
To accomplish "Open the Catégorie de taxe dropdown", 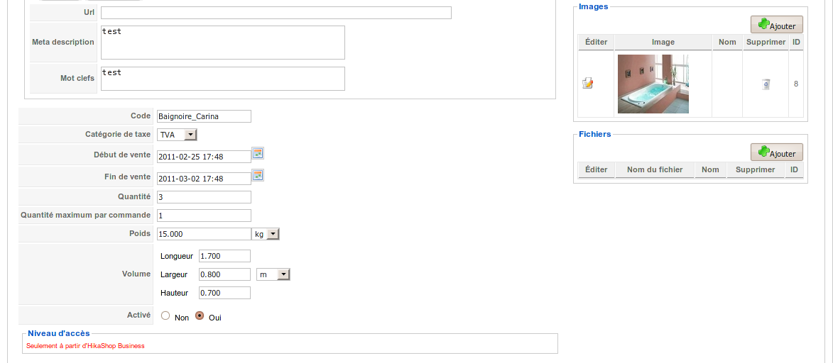I will [177, 135].
